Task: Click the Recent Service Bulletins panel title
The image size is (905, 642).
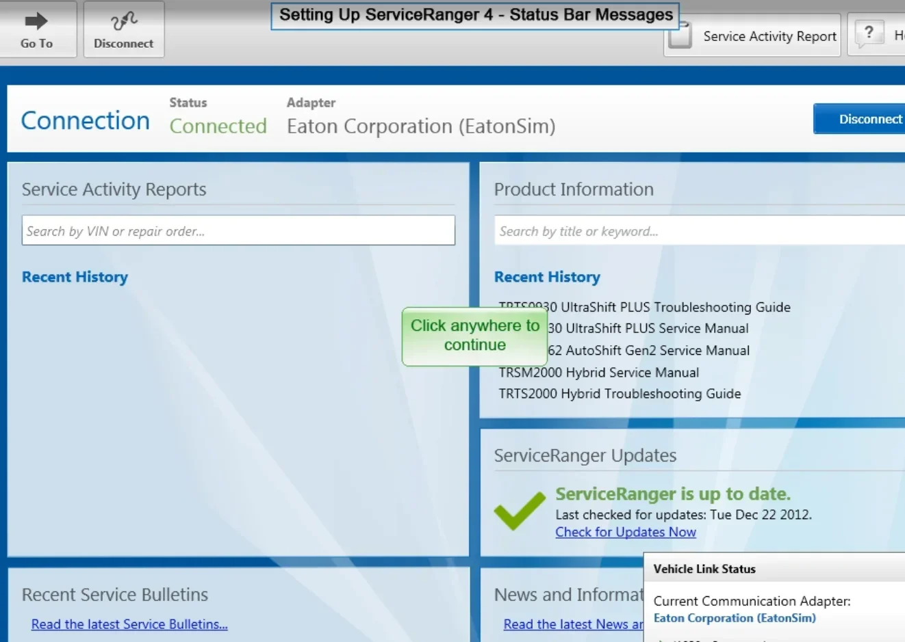Action: pos(115,595)
